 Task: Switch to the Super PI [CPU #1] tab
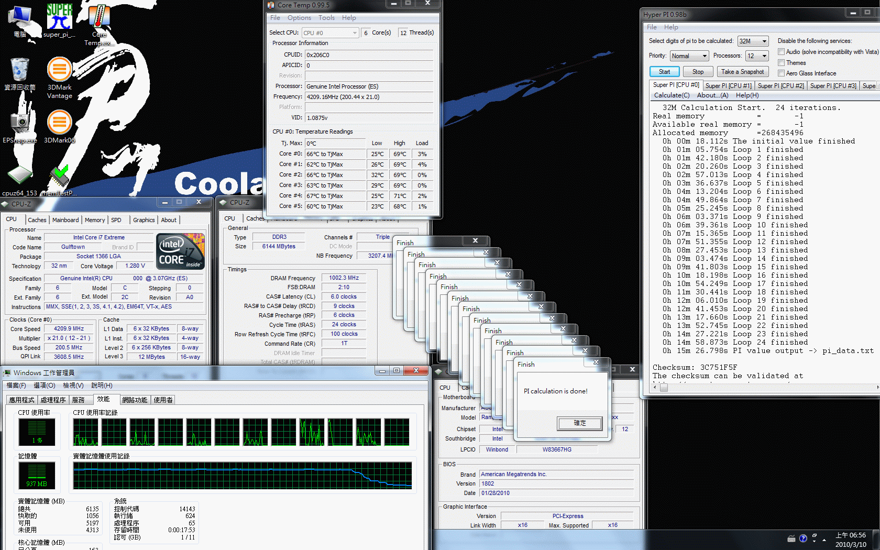tap(728, 86)
